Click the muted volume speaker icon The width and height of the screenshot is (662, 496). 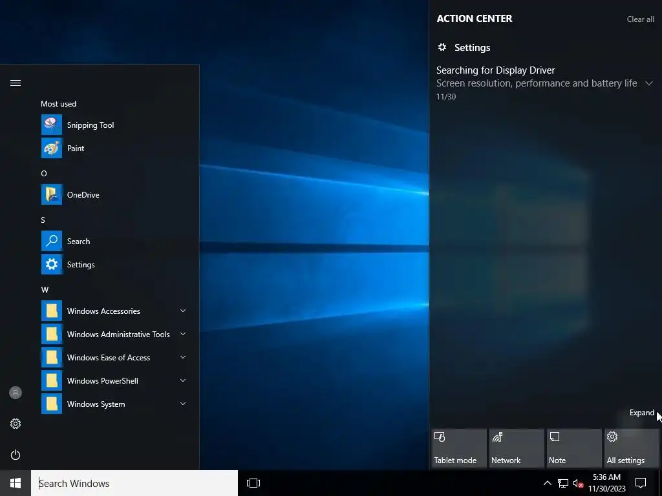(x=578, y=483)
